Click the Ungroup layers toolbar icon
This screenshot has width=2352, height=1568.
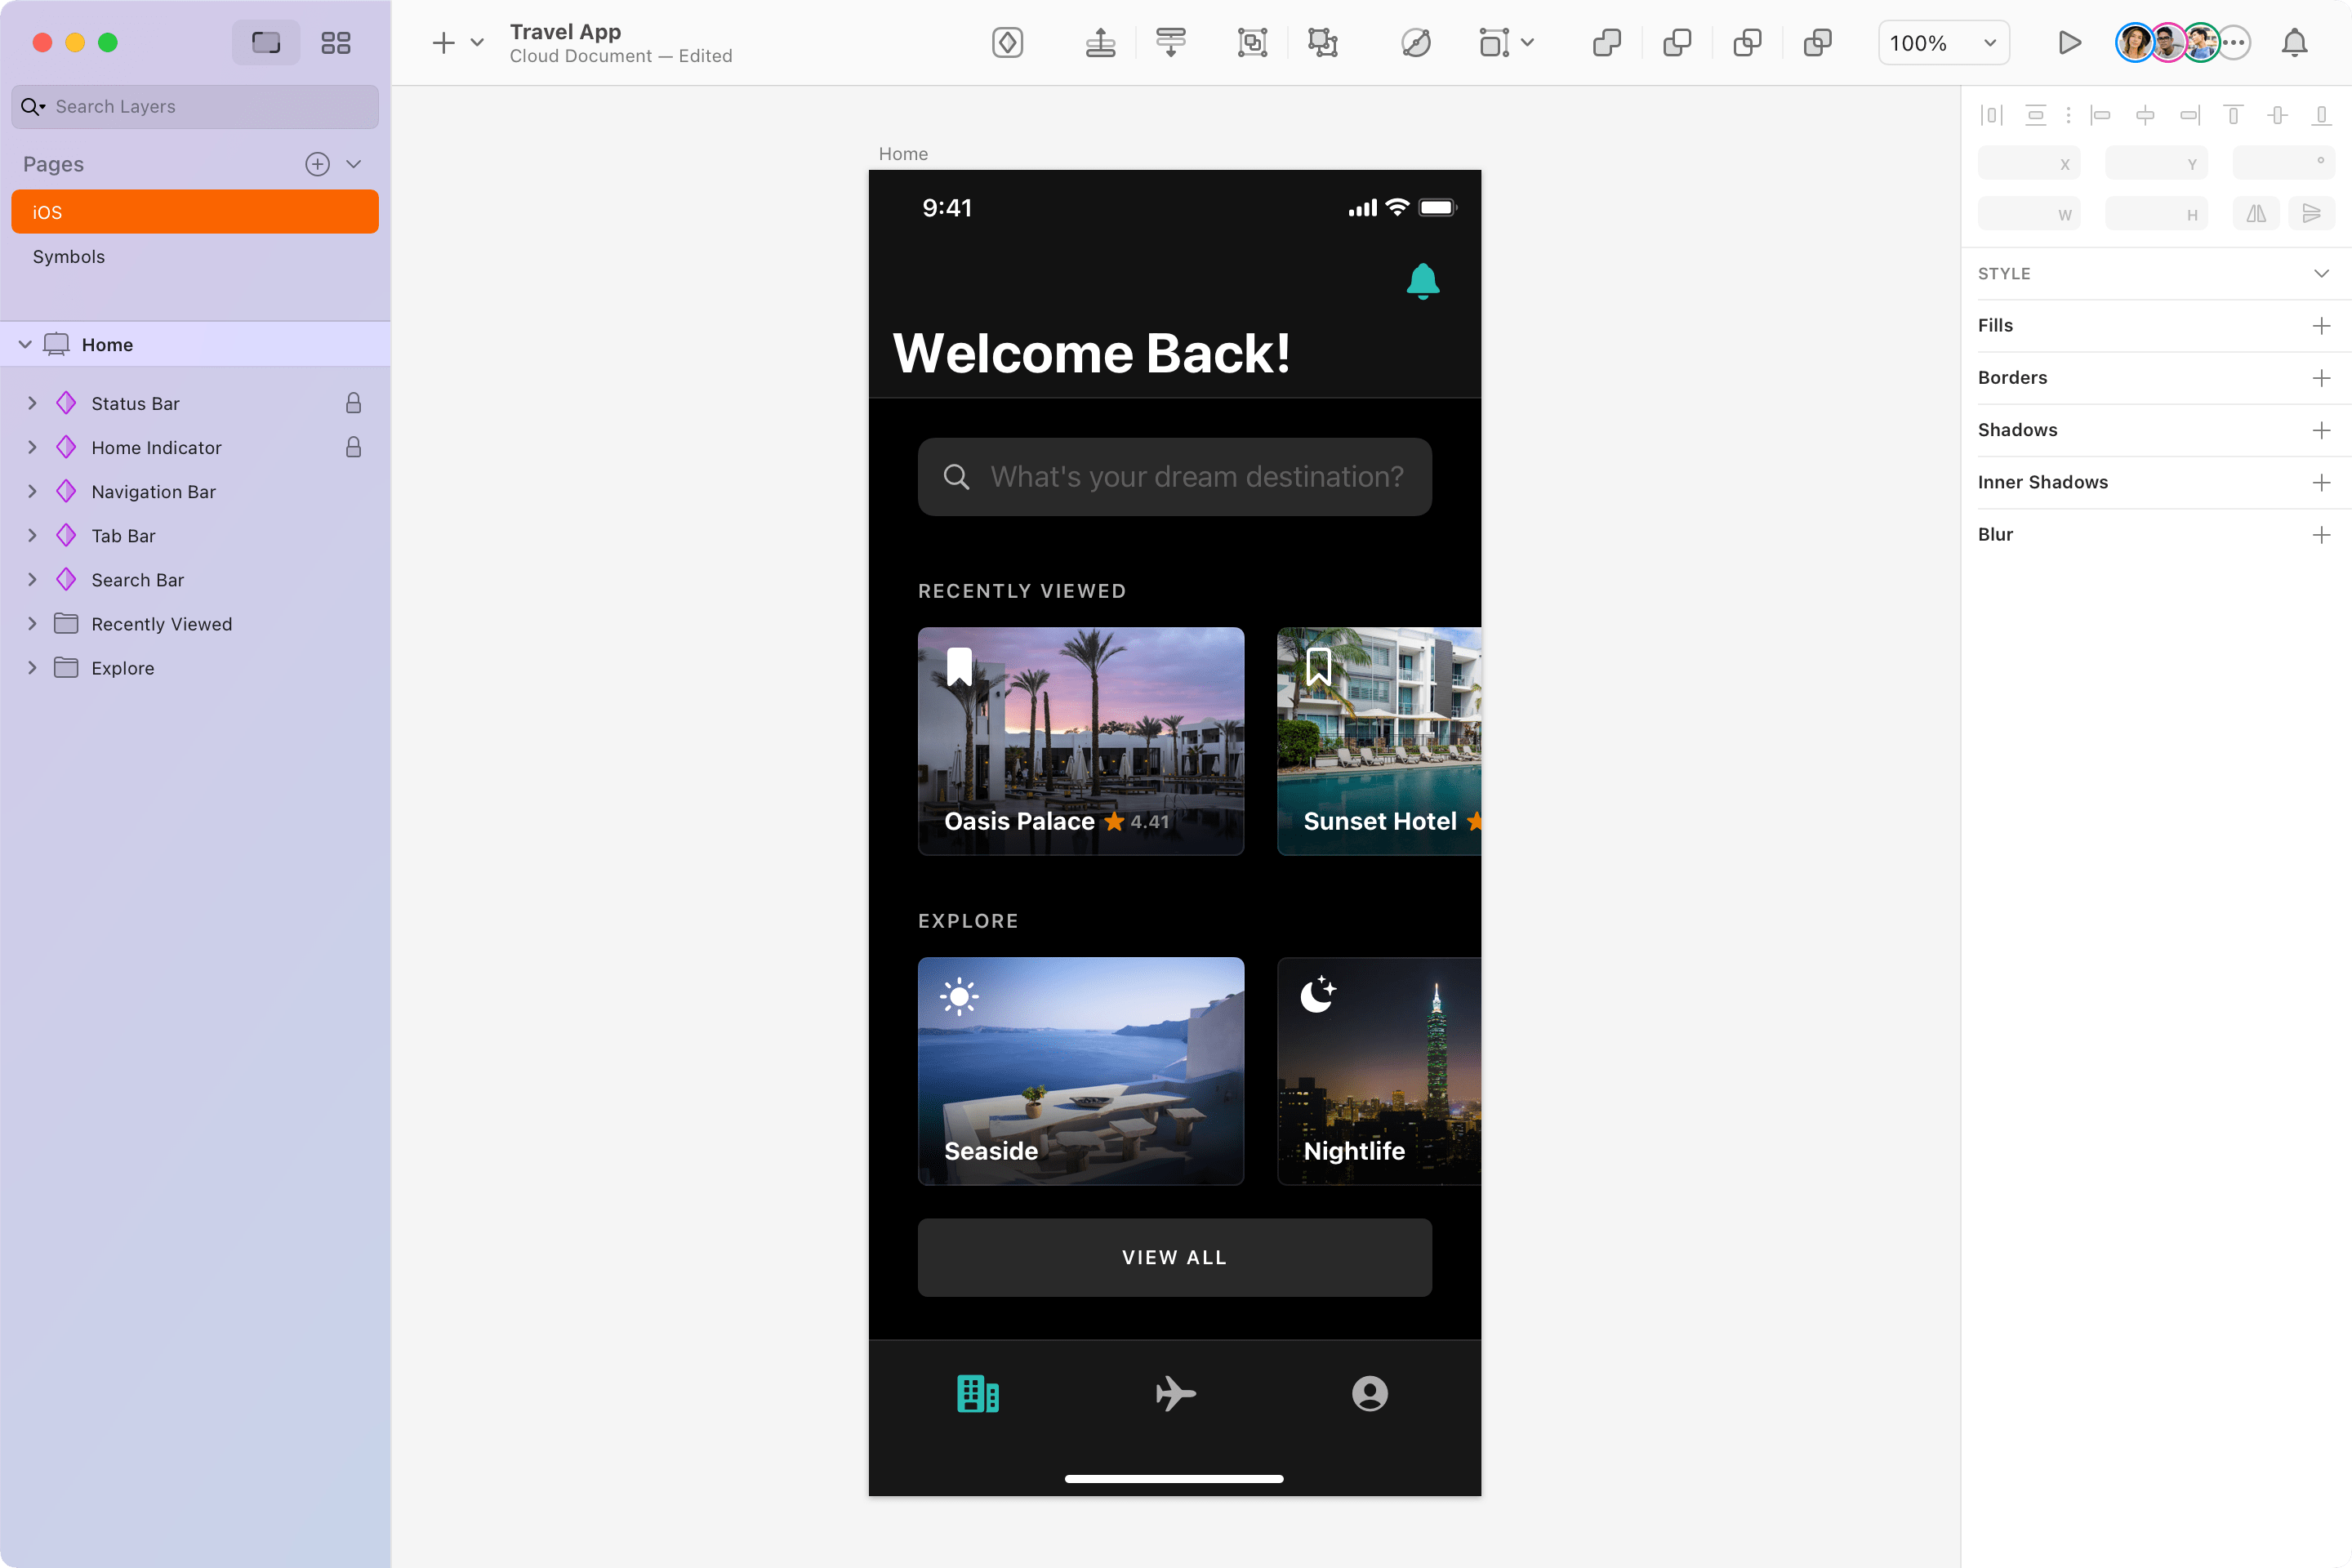(x=1322, y=43)
